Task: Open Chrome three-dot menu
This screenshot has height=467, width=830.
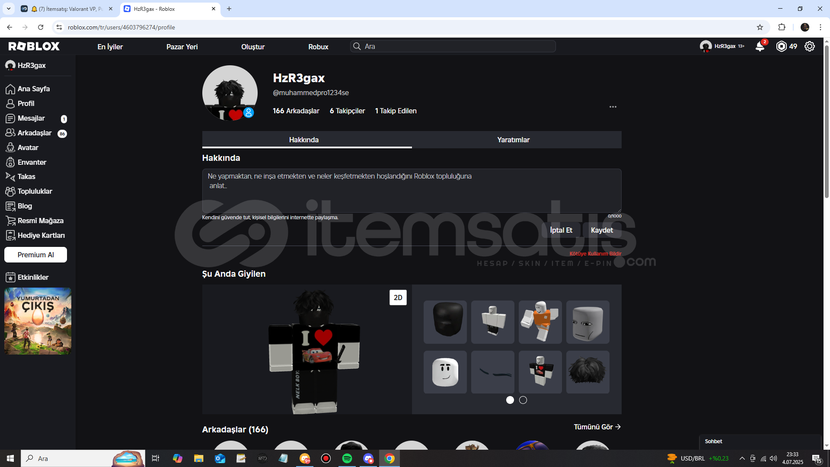Action: (x=820, y=27)
